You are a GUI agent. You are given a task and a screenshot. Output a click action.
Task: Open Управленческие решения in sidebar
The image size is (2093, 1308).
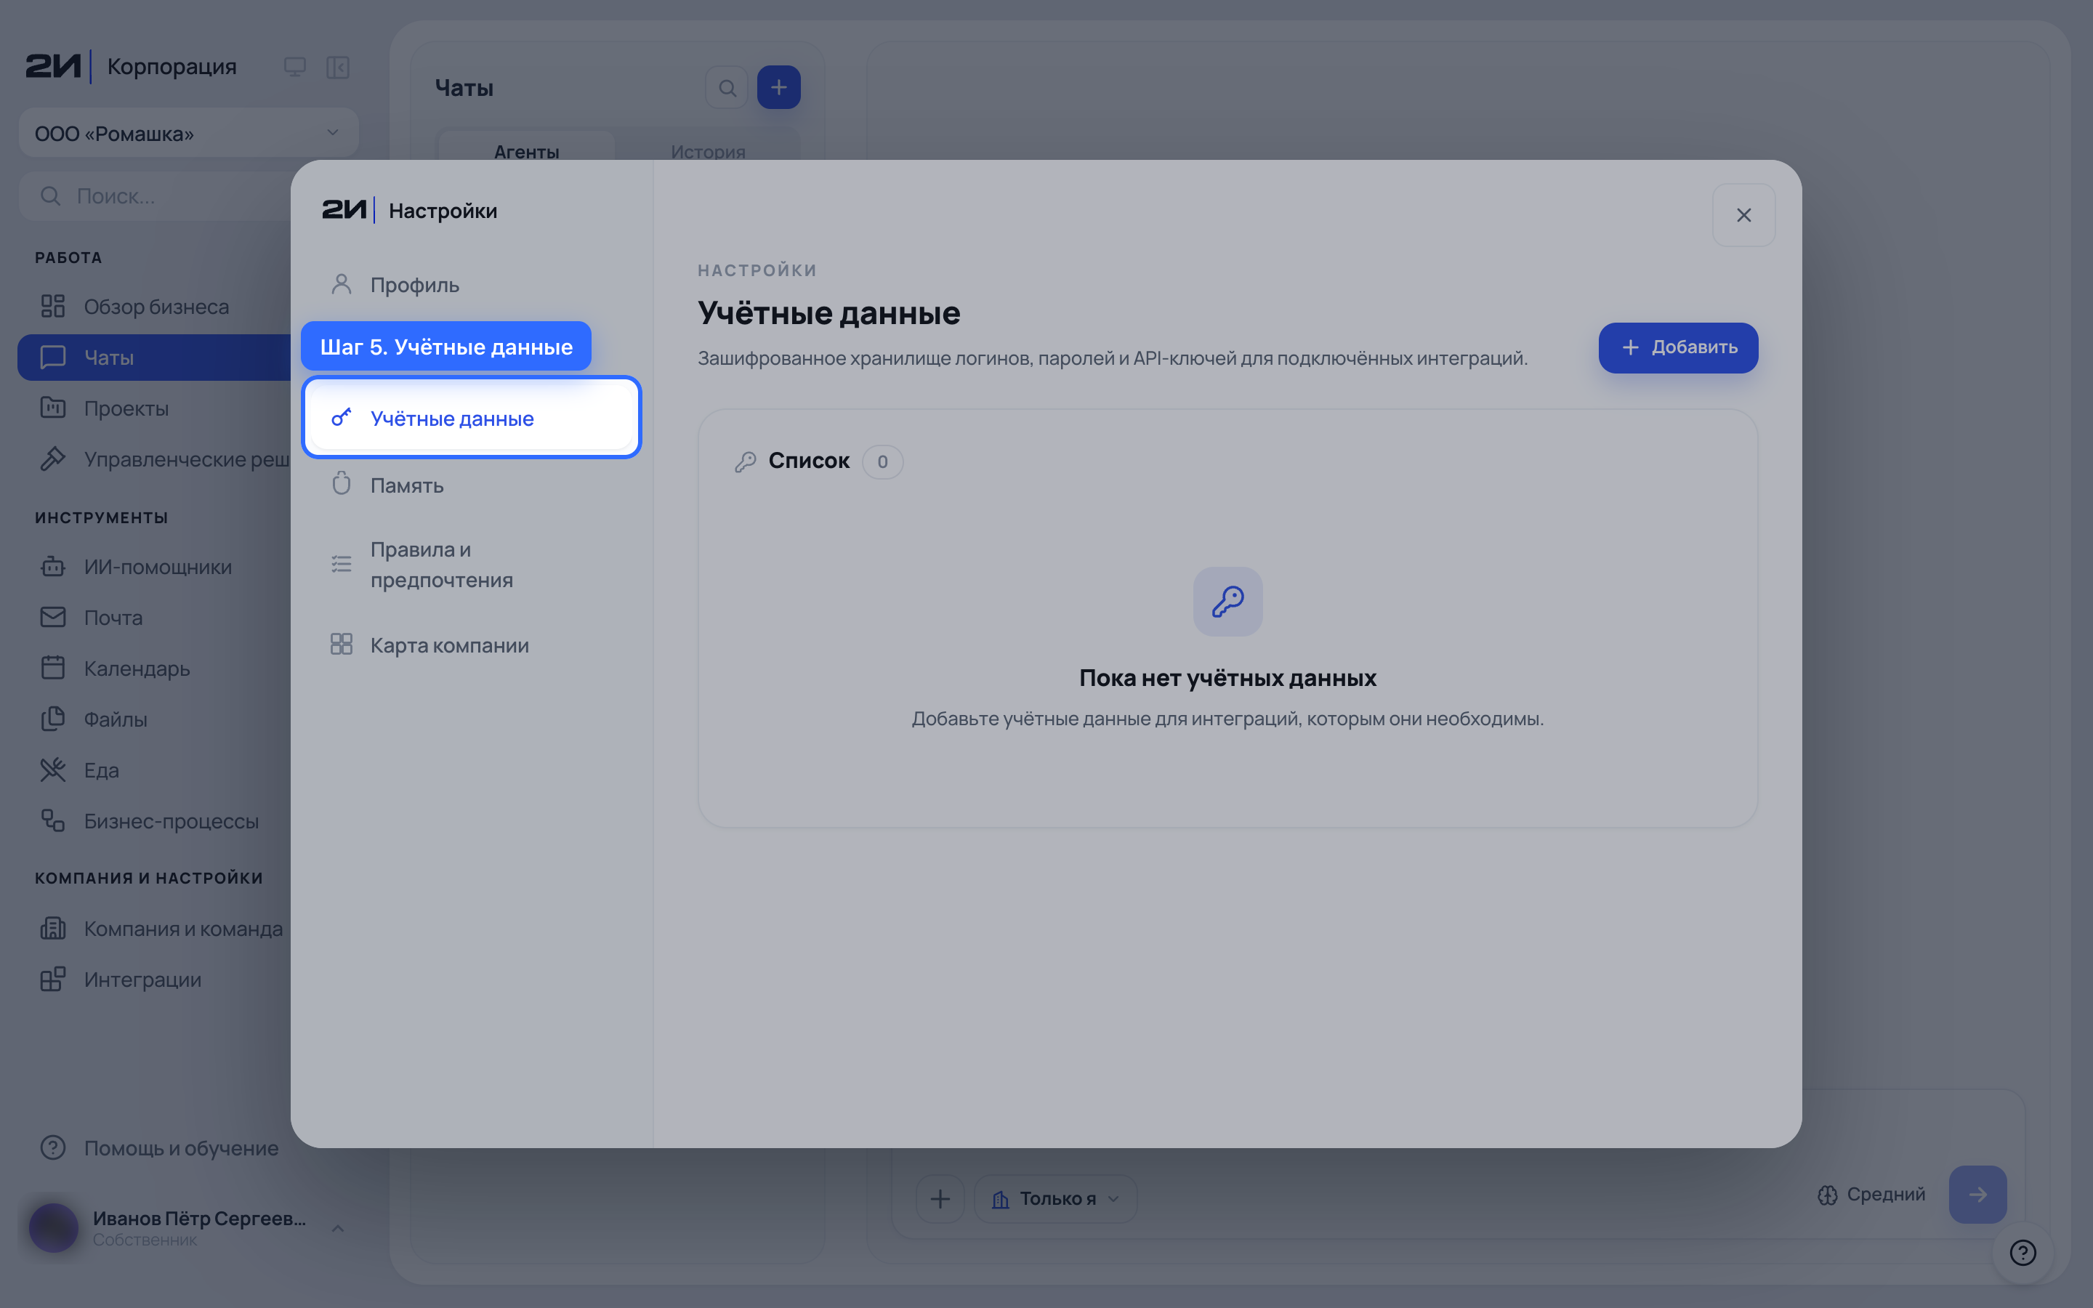pos(156,459)
